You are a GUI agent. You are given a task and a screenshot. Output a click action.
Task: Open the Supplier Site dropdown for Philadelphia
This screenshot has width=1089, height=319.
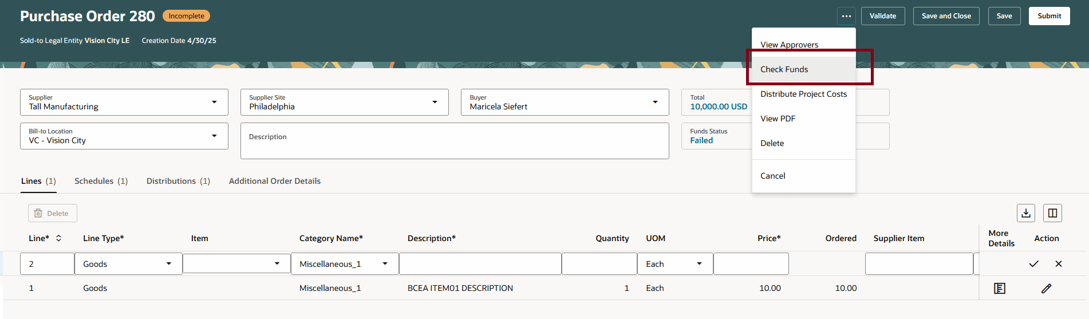[x=435, y=103]
